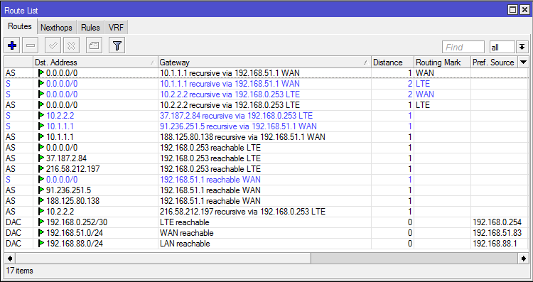The image size is (533, 282).
Task: Click the green flag icon for 37.187.2.84
Action: click(41, 158)
